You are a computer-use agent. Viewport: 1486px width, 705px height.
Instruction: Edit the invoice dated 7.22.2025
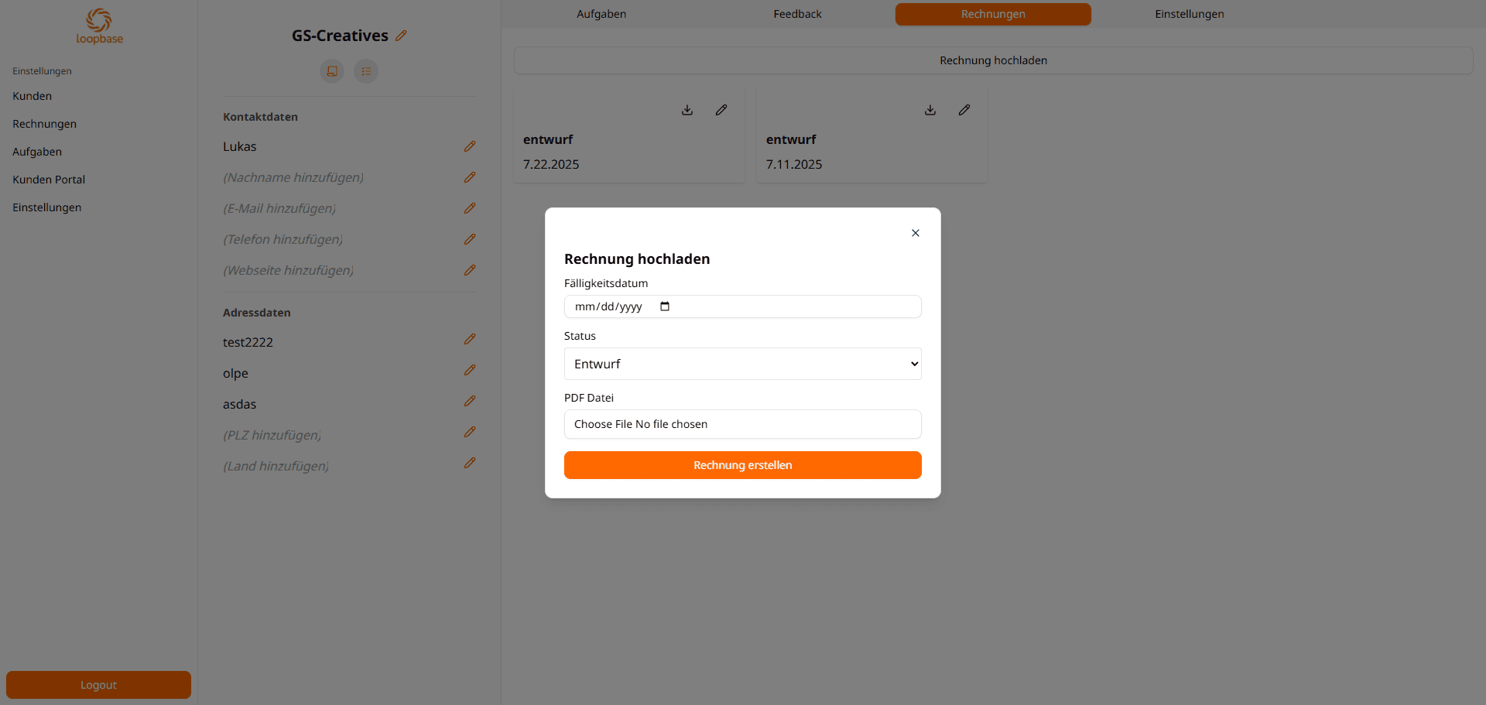721,110
